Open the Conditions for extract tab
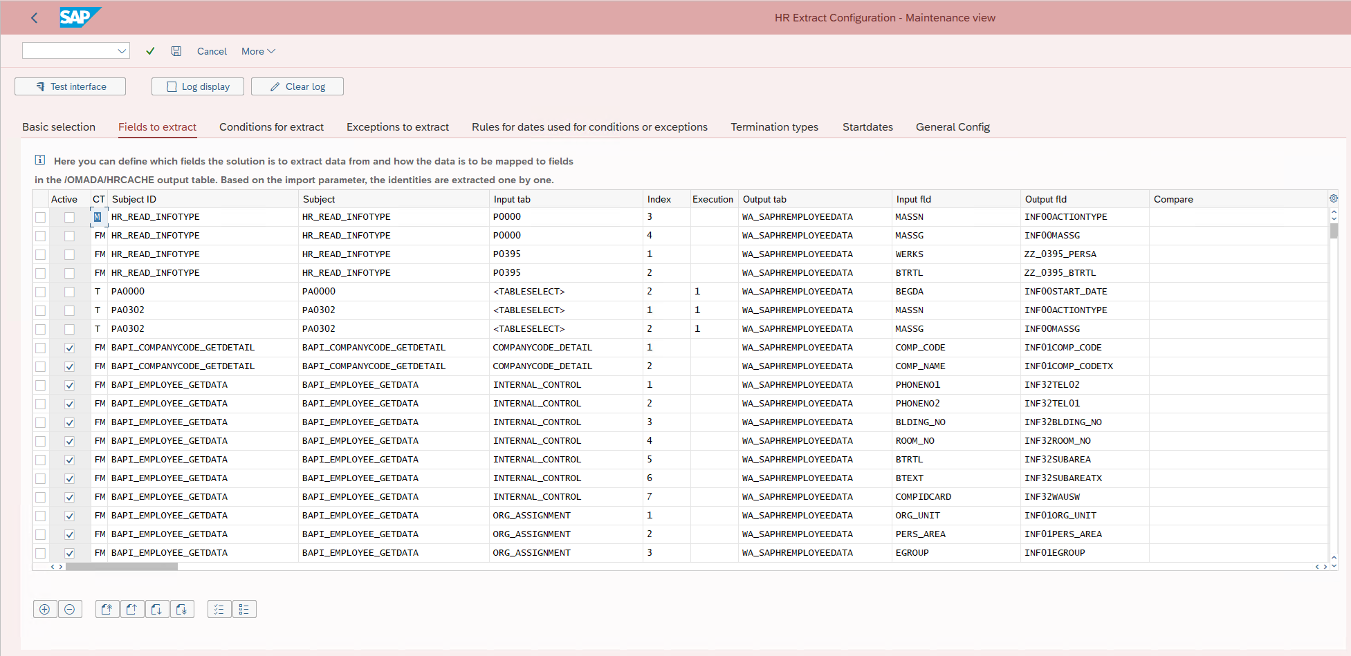1351x656 pixels. pos(271,127)
